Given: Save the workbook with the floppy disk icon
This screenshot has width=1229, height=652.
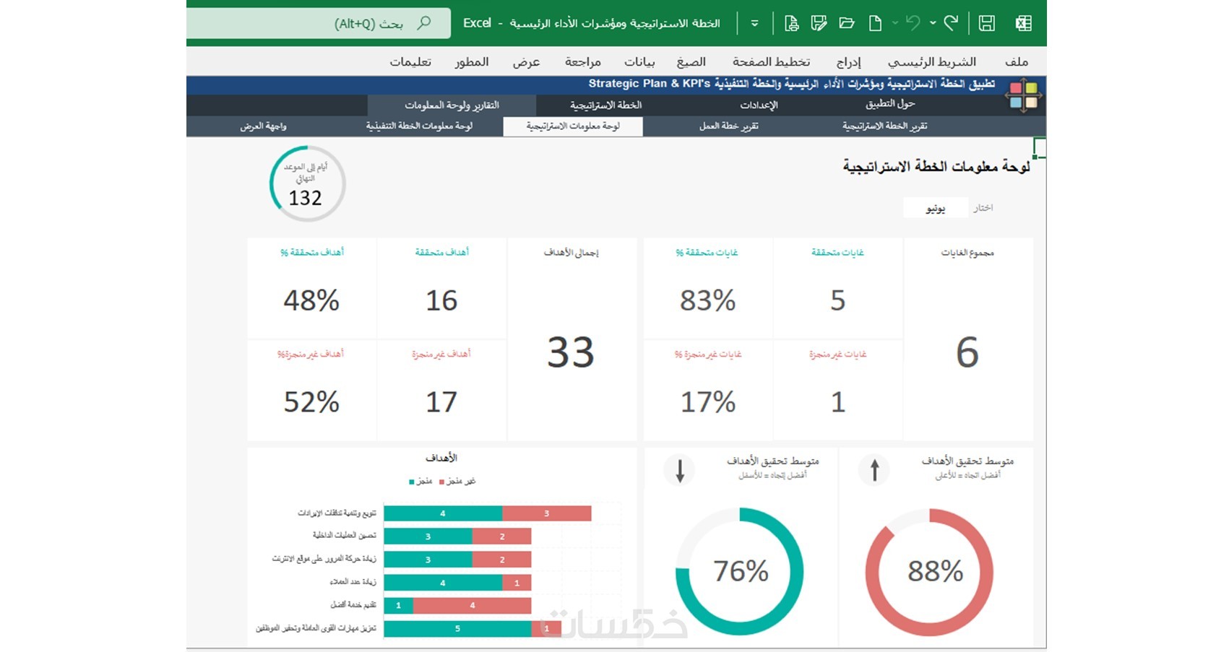Looking at the screenshot, I should [x=986, y=23].
